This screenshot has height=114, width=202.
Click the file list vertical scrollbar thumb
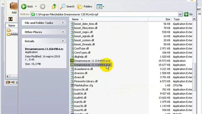click(194, 77)
